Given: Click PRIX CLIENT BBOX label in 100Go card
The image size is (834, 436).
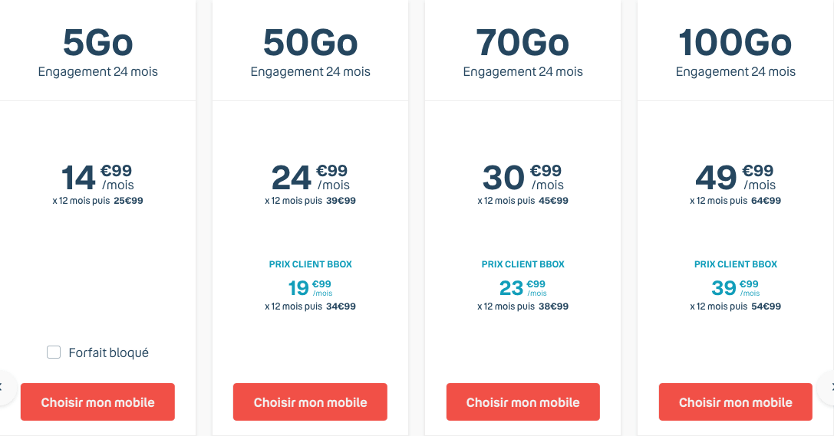Looking at the screenshot, I should 735,264.
